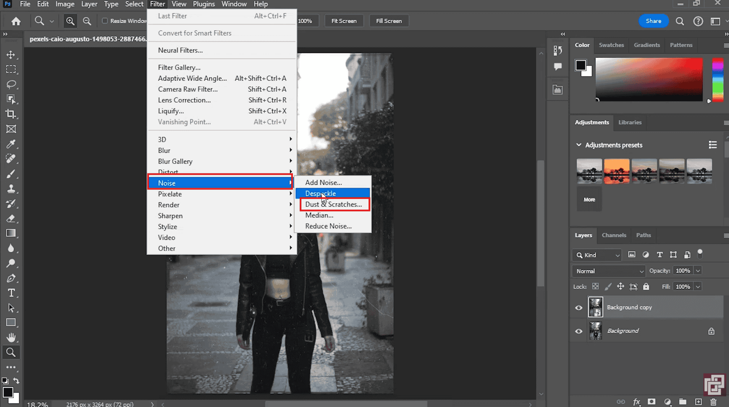729x407 pixels.
Task: Hide the Background copy layer
Action: click(x=579, y=307)
